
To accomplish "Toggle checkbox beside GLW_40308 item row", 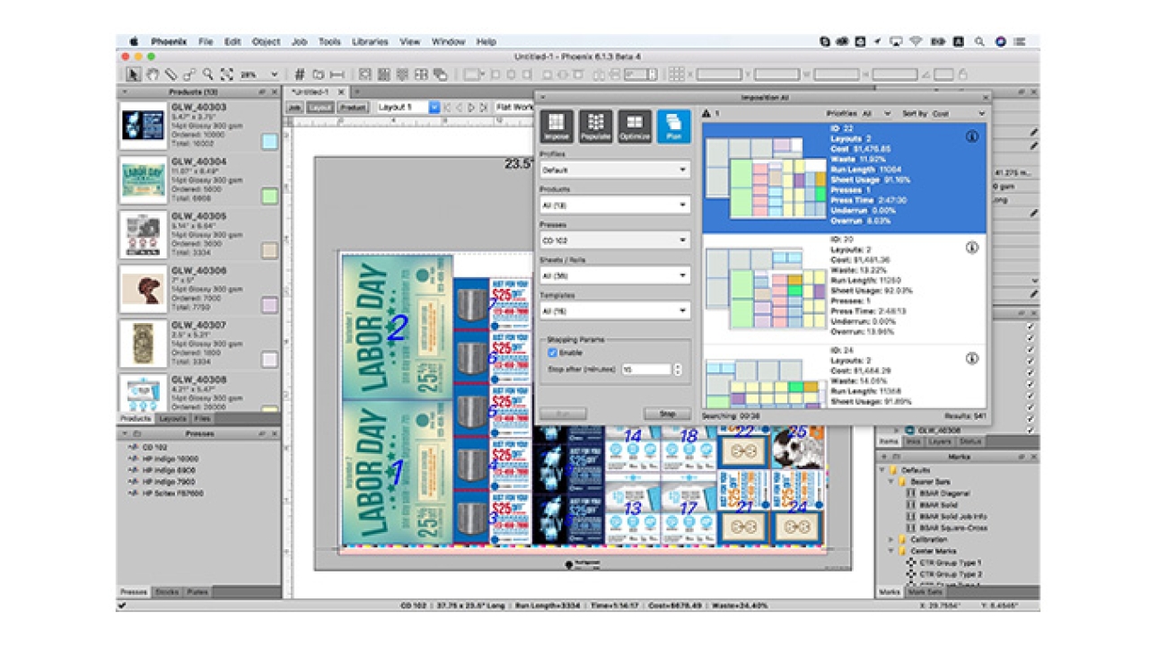I will tap(1030, 430).
